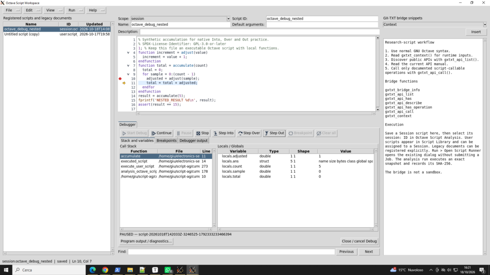Select accumulate frame in Call Stack
The width and height of the screenshot is (490, 275).
(166, 156)
